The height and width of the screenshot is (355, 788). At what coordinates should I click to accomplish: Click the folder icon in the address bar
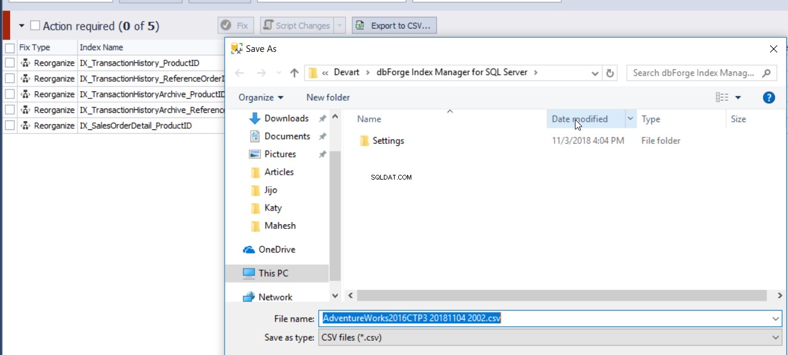tap(312, 73)
